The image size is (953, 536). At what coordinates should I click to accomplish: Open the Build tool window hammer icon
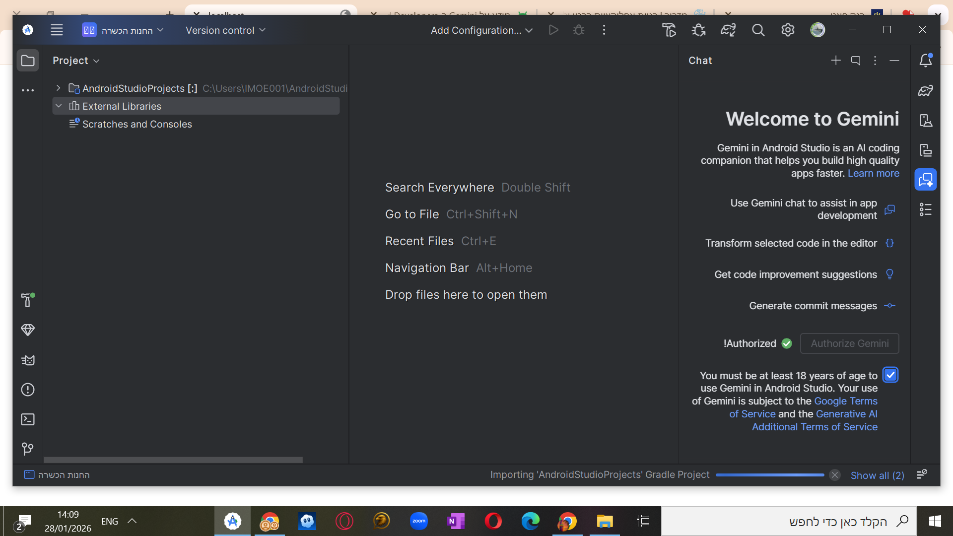click(28, 300)
